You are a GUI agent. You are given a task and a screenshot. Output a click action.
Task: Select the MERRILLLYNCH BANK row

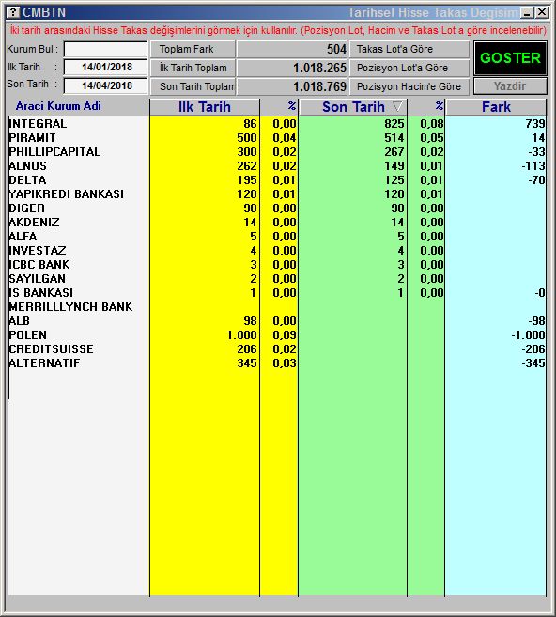point(70,307)
